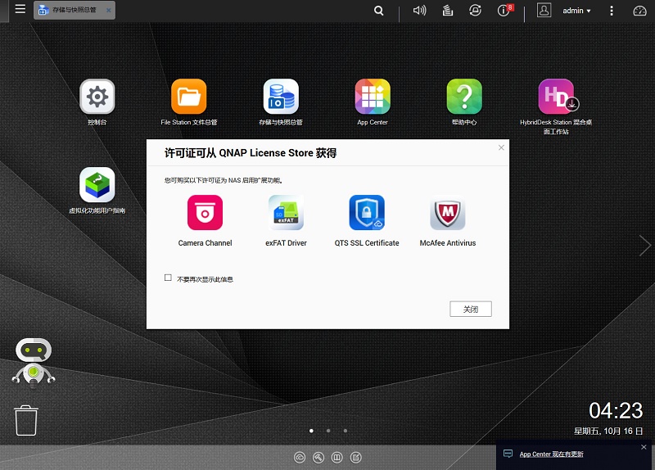Screen dimensions: 655x470
Task: Open the main hamburger menu
Action: [x=20, y=10]
